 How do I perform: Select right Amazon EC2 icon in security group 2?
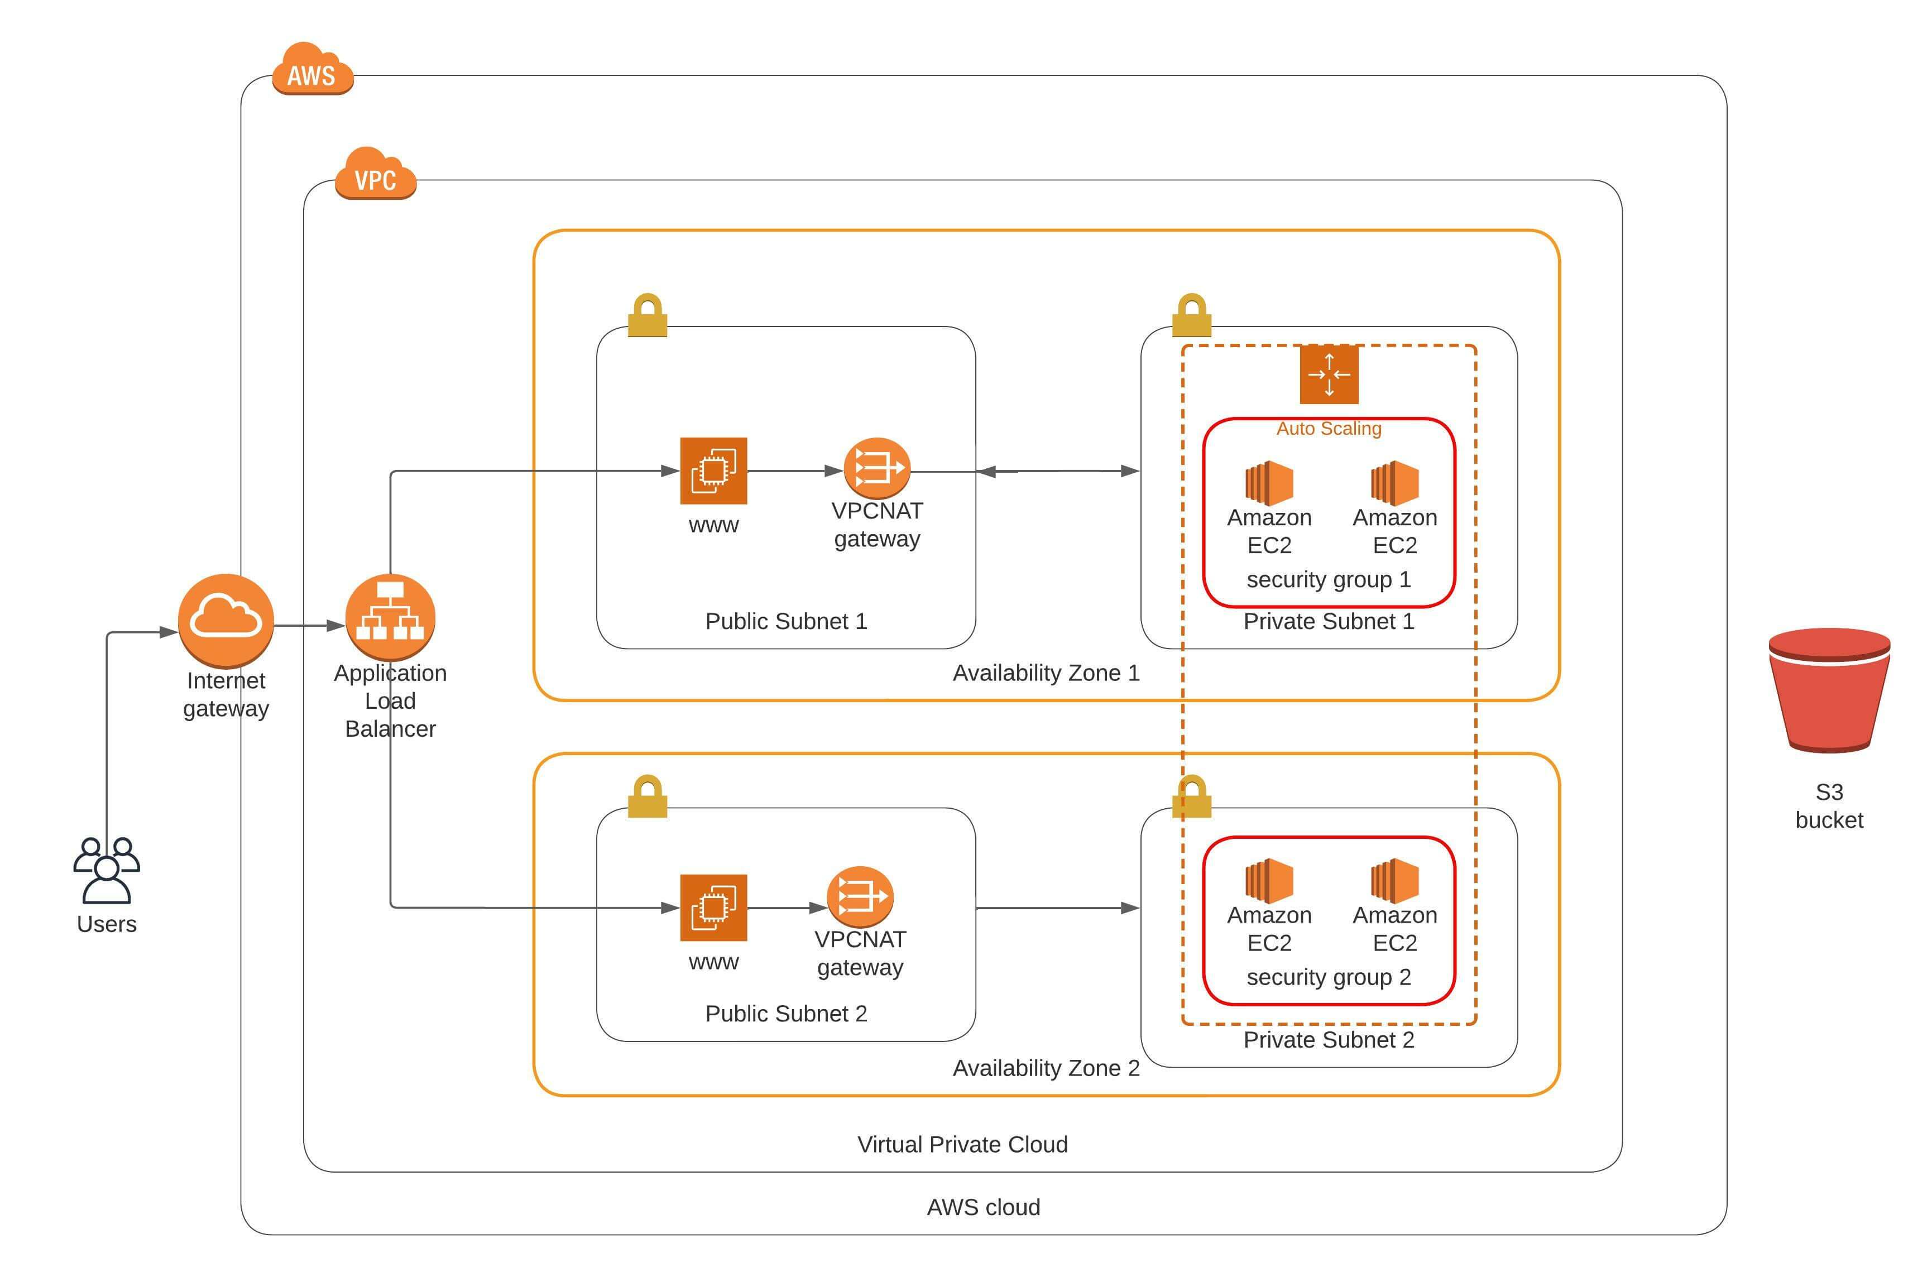(1394, 880)
